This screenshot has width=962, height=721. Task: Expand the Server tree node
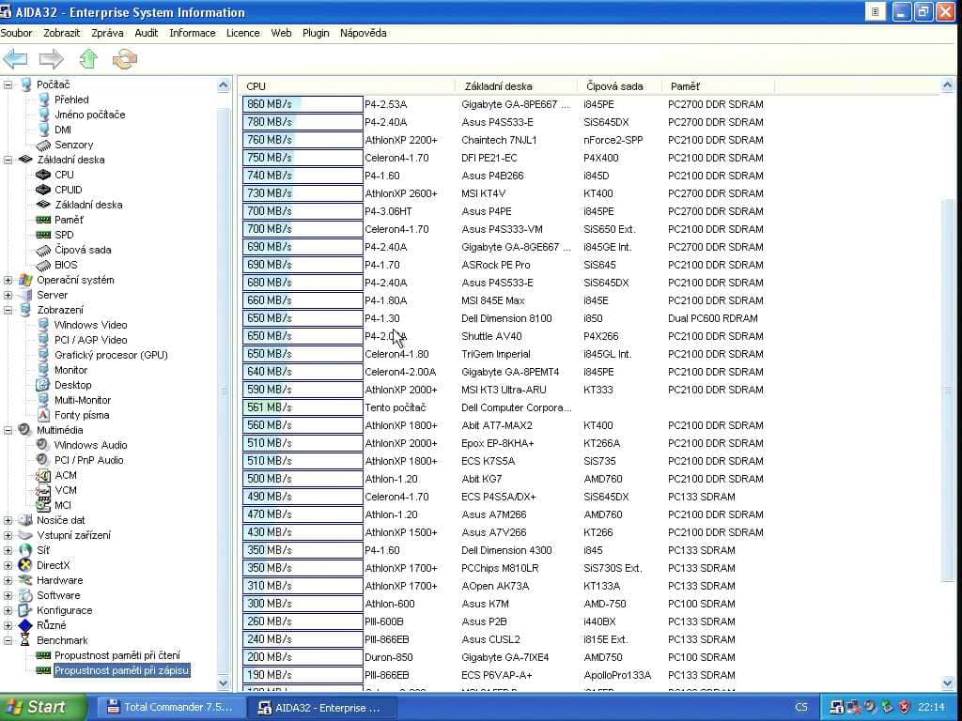pyautogui.click(x=8, y=295)
